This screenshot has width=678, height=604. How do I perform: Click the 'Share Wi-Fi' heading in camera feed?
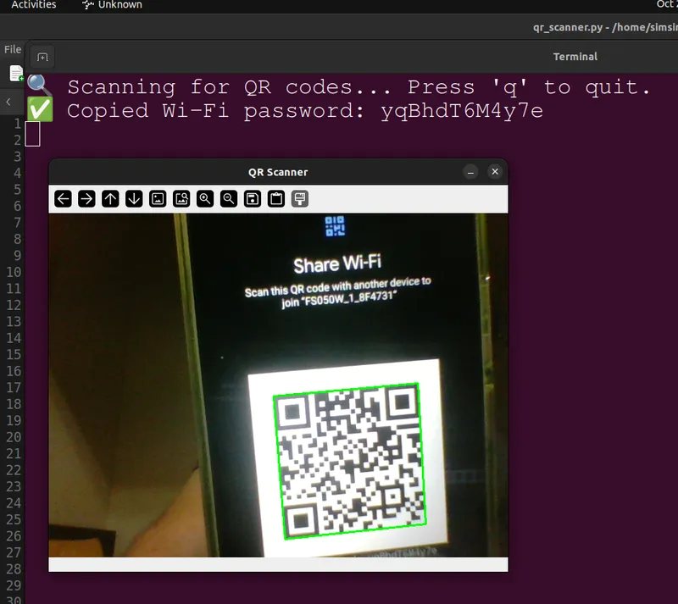click(x=337, y=263)
